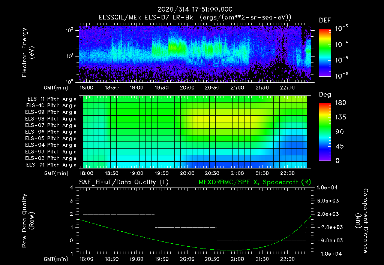Click the 1.0e+04 right axis value

[327, 188]
